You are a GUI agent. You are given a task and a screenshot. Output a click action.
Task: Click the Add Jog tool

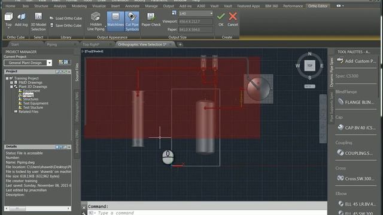point(22,20)
